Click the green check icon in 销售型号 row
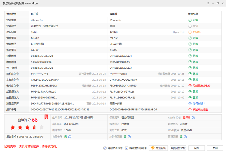Viewport: 226px width, 154px height. point(190,38)
